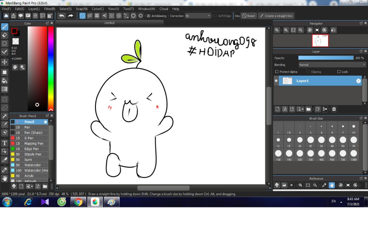368x238 pixels.
Task: Open Layer1 settings gear
Action: pos(358,81)
